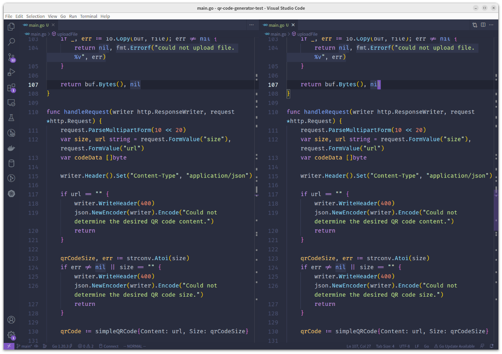
Task: Click qrCodeSize variable on line 123 left
Action: coord(78,258)
